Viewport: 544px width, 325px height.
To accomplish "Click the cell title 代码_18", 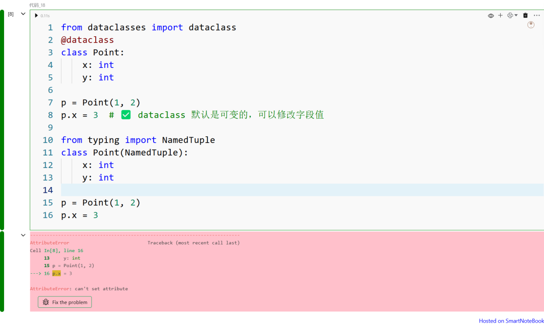I will pyautogui.click(x=37, y=5).
